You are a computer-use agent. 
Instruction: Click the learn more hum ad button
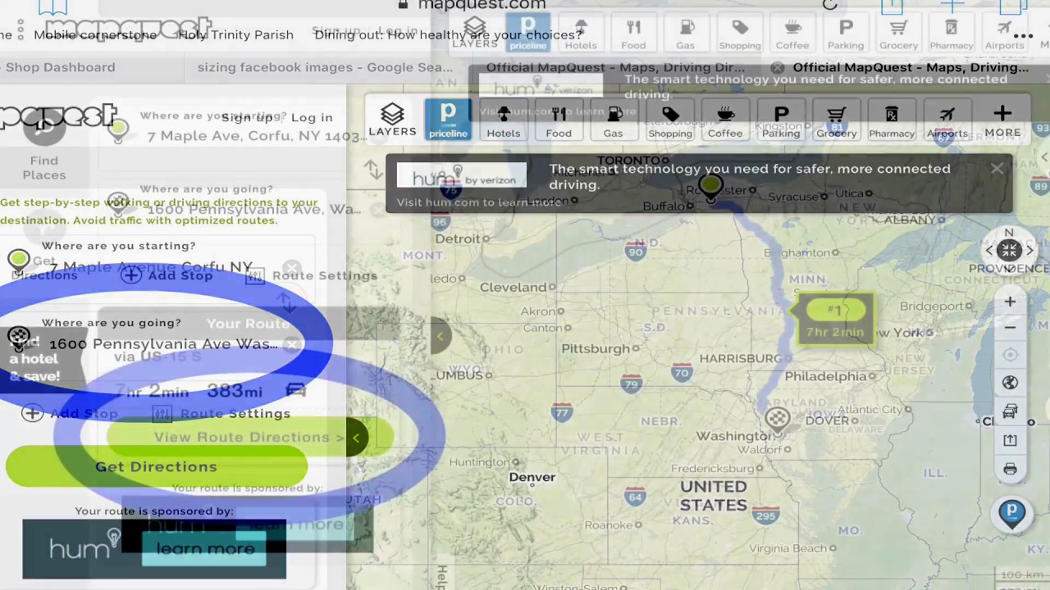[205, 549]
